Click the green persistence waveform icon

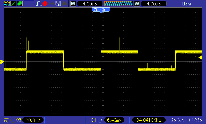click(x=20, y=4)
